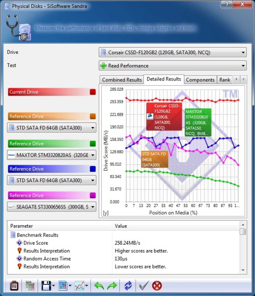255x296 pixels.
Task: Click the Corsair CSSD-F120GB2 red chart label
Action: [x=164, y=117]
